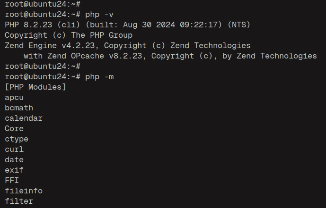Viewport: 326px width, 208px height.
Task: Click the Core module entry
Action: 14,128
